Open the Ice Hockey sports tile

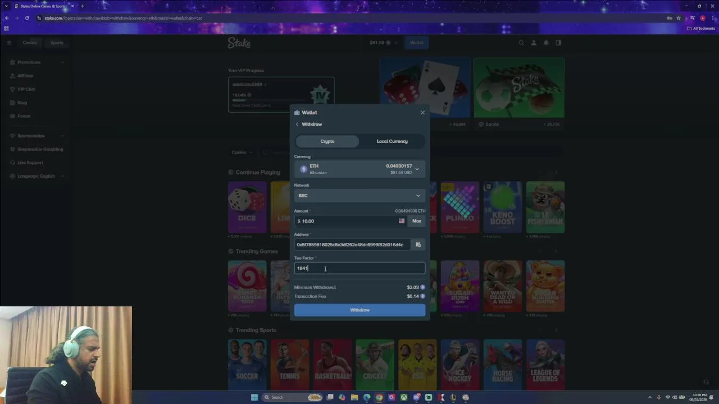(460, 365)
